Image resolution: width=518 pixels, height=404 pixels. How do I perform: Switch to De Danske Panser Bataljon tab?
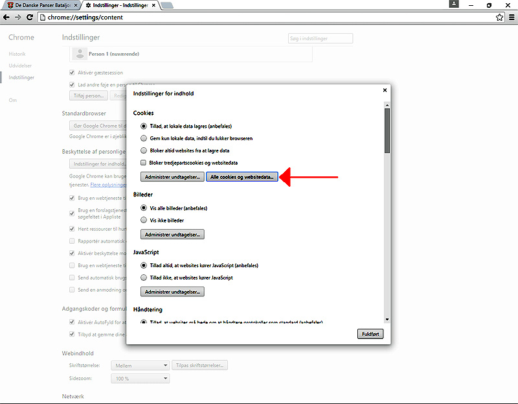coord(39,5)
